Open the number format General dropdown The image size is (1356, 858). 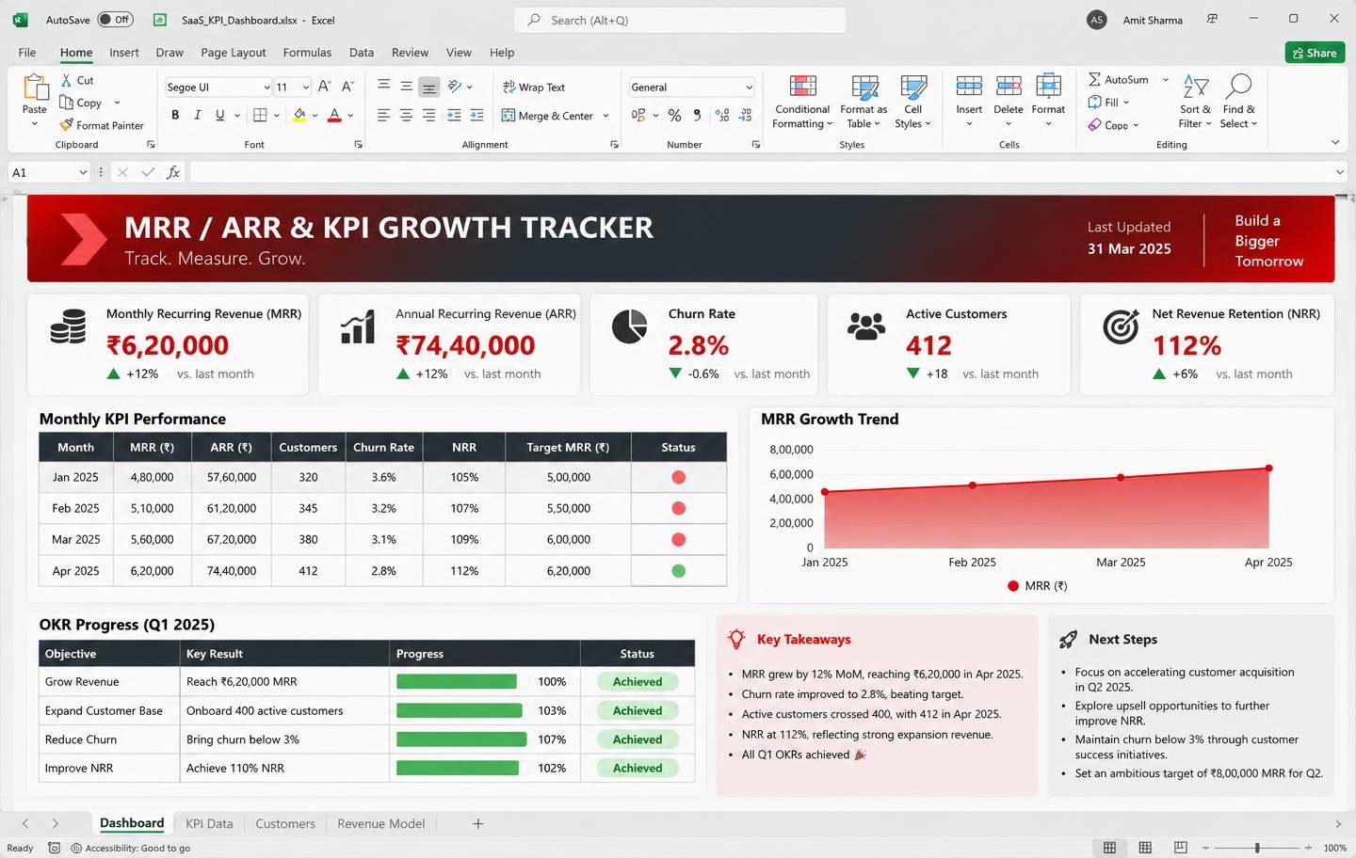click(x=749, y=87)
